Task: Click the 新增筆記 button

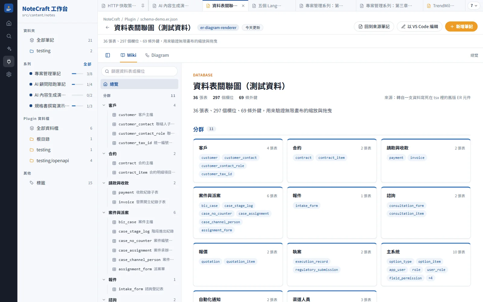Action: (461, 27)
